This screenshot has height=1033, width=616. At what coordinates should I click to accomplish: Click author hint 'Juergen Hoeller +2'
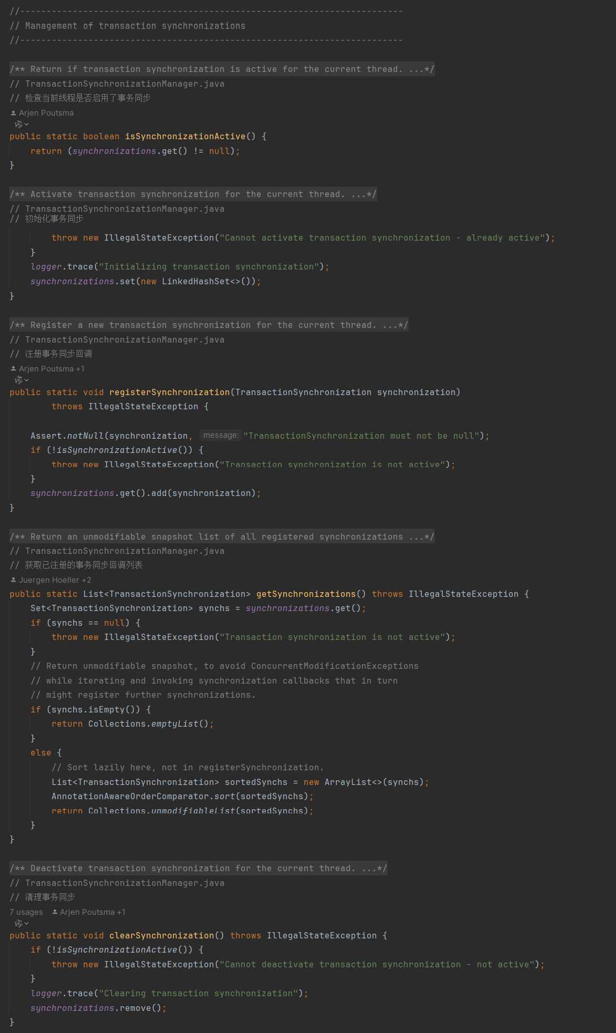tap(51, 580)
